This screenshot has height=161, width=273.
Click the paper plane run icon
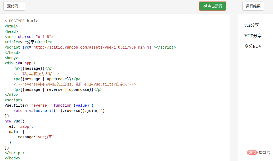tap(205, 6)
